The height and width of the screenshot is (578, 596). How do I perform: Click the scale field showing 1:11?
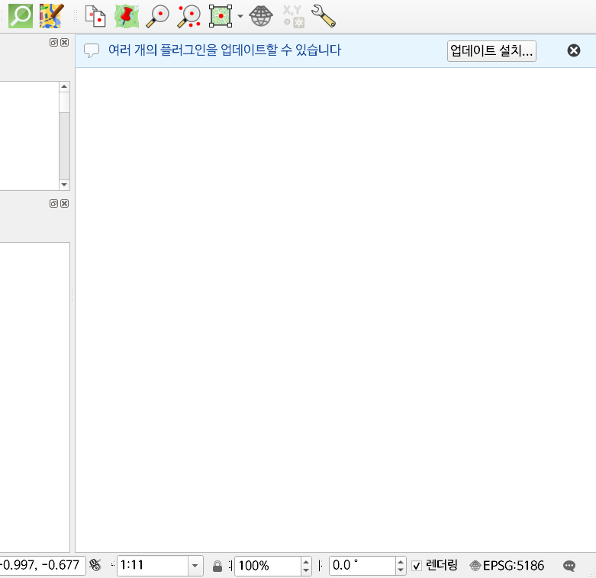click(x=153, y=566)
